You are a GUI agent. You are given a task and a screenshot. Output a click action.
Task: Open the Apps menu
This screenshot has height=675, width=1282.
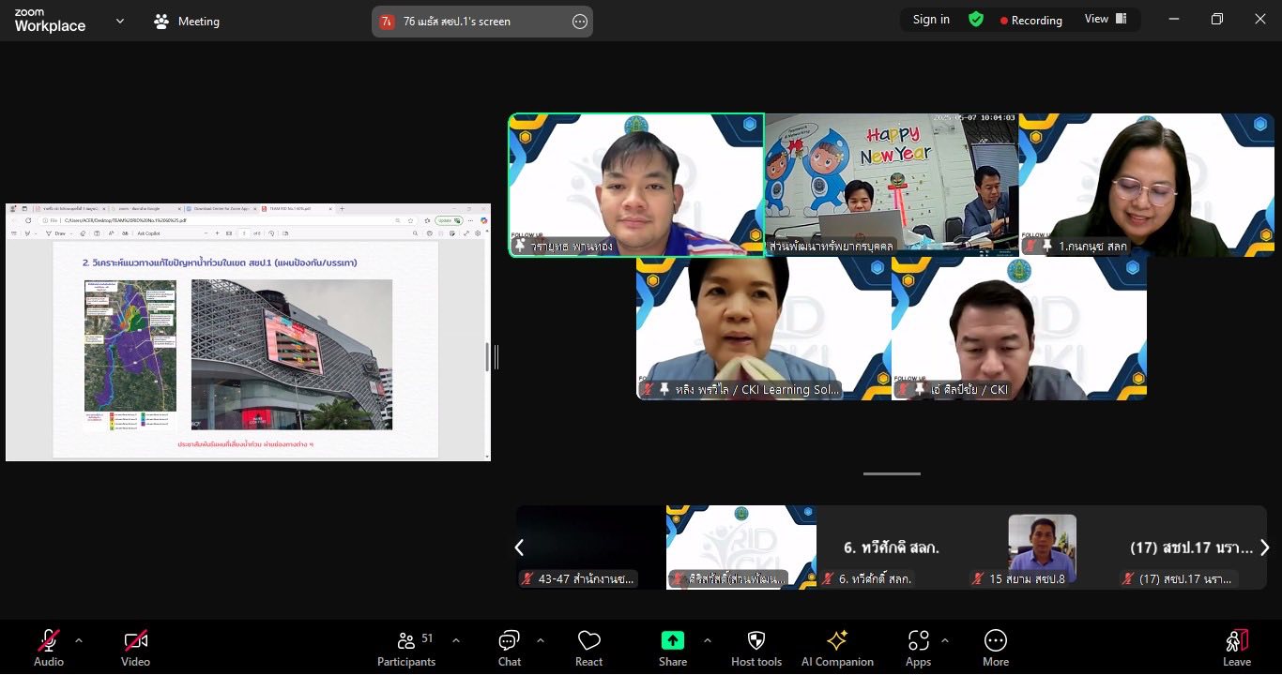point(918,648)
